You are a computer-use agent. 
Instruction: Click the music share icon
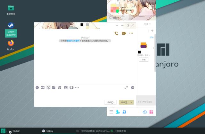(x=60, y=87)
